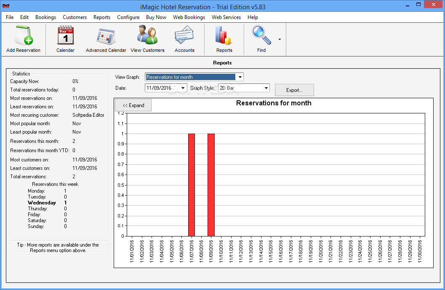Click the Export... button
This screenshot has width=445, height=290.
pyautogui.click(x=294, y=90)
